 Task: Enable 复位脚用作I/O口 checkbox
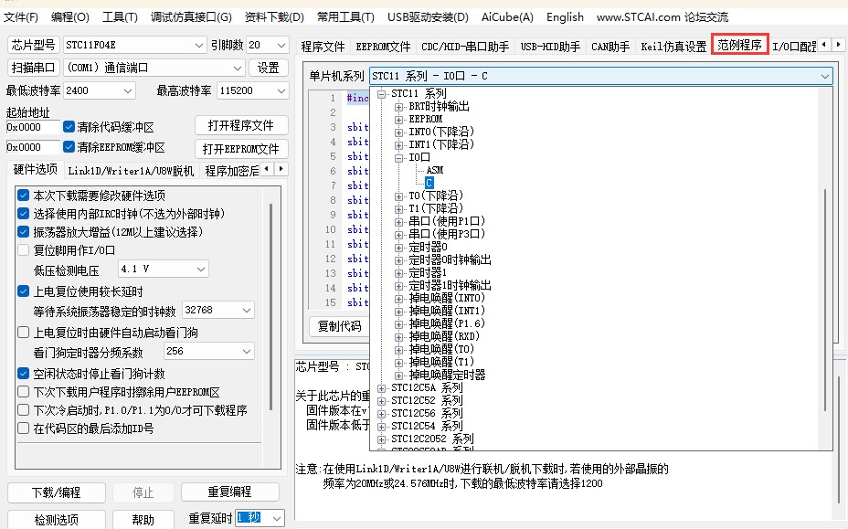pyautogui.click(x=24, y=250)
